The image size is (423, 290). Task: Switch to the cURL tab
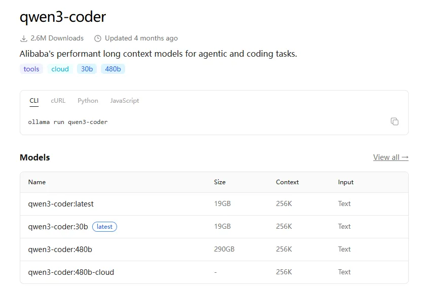click(x=58, y=101)
